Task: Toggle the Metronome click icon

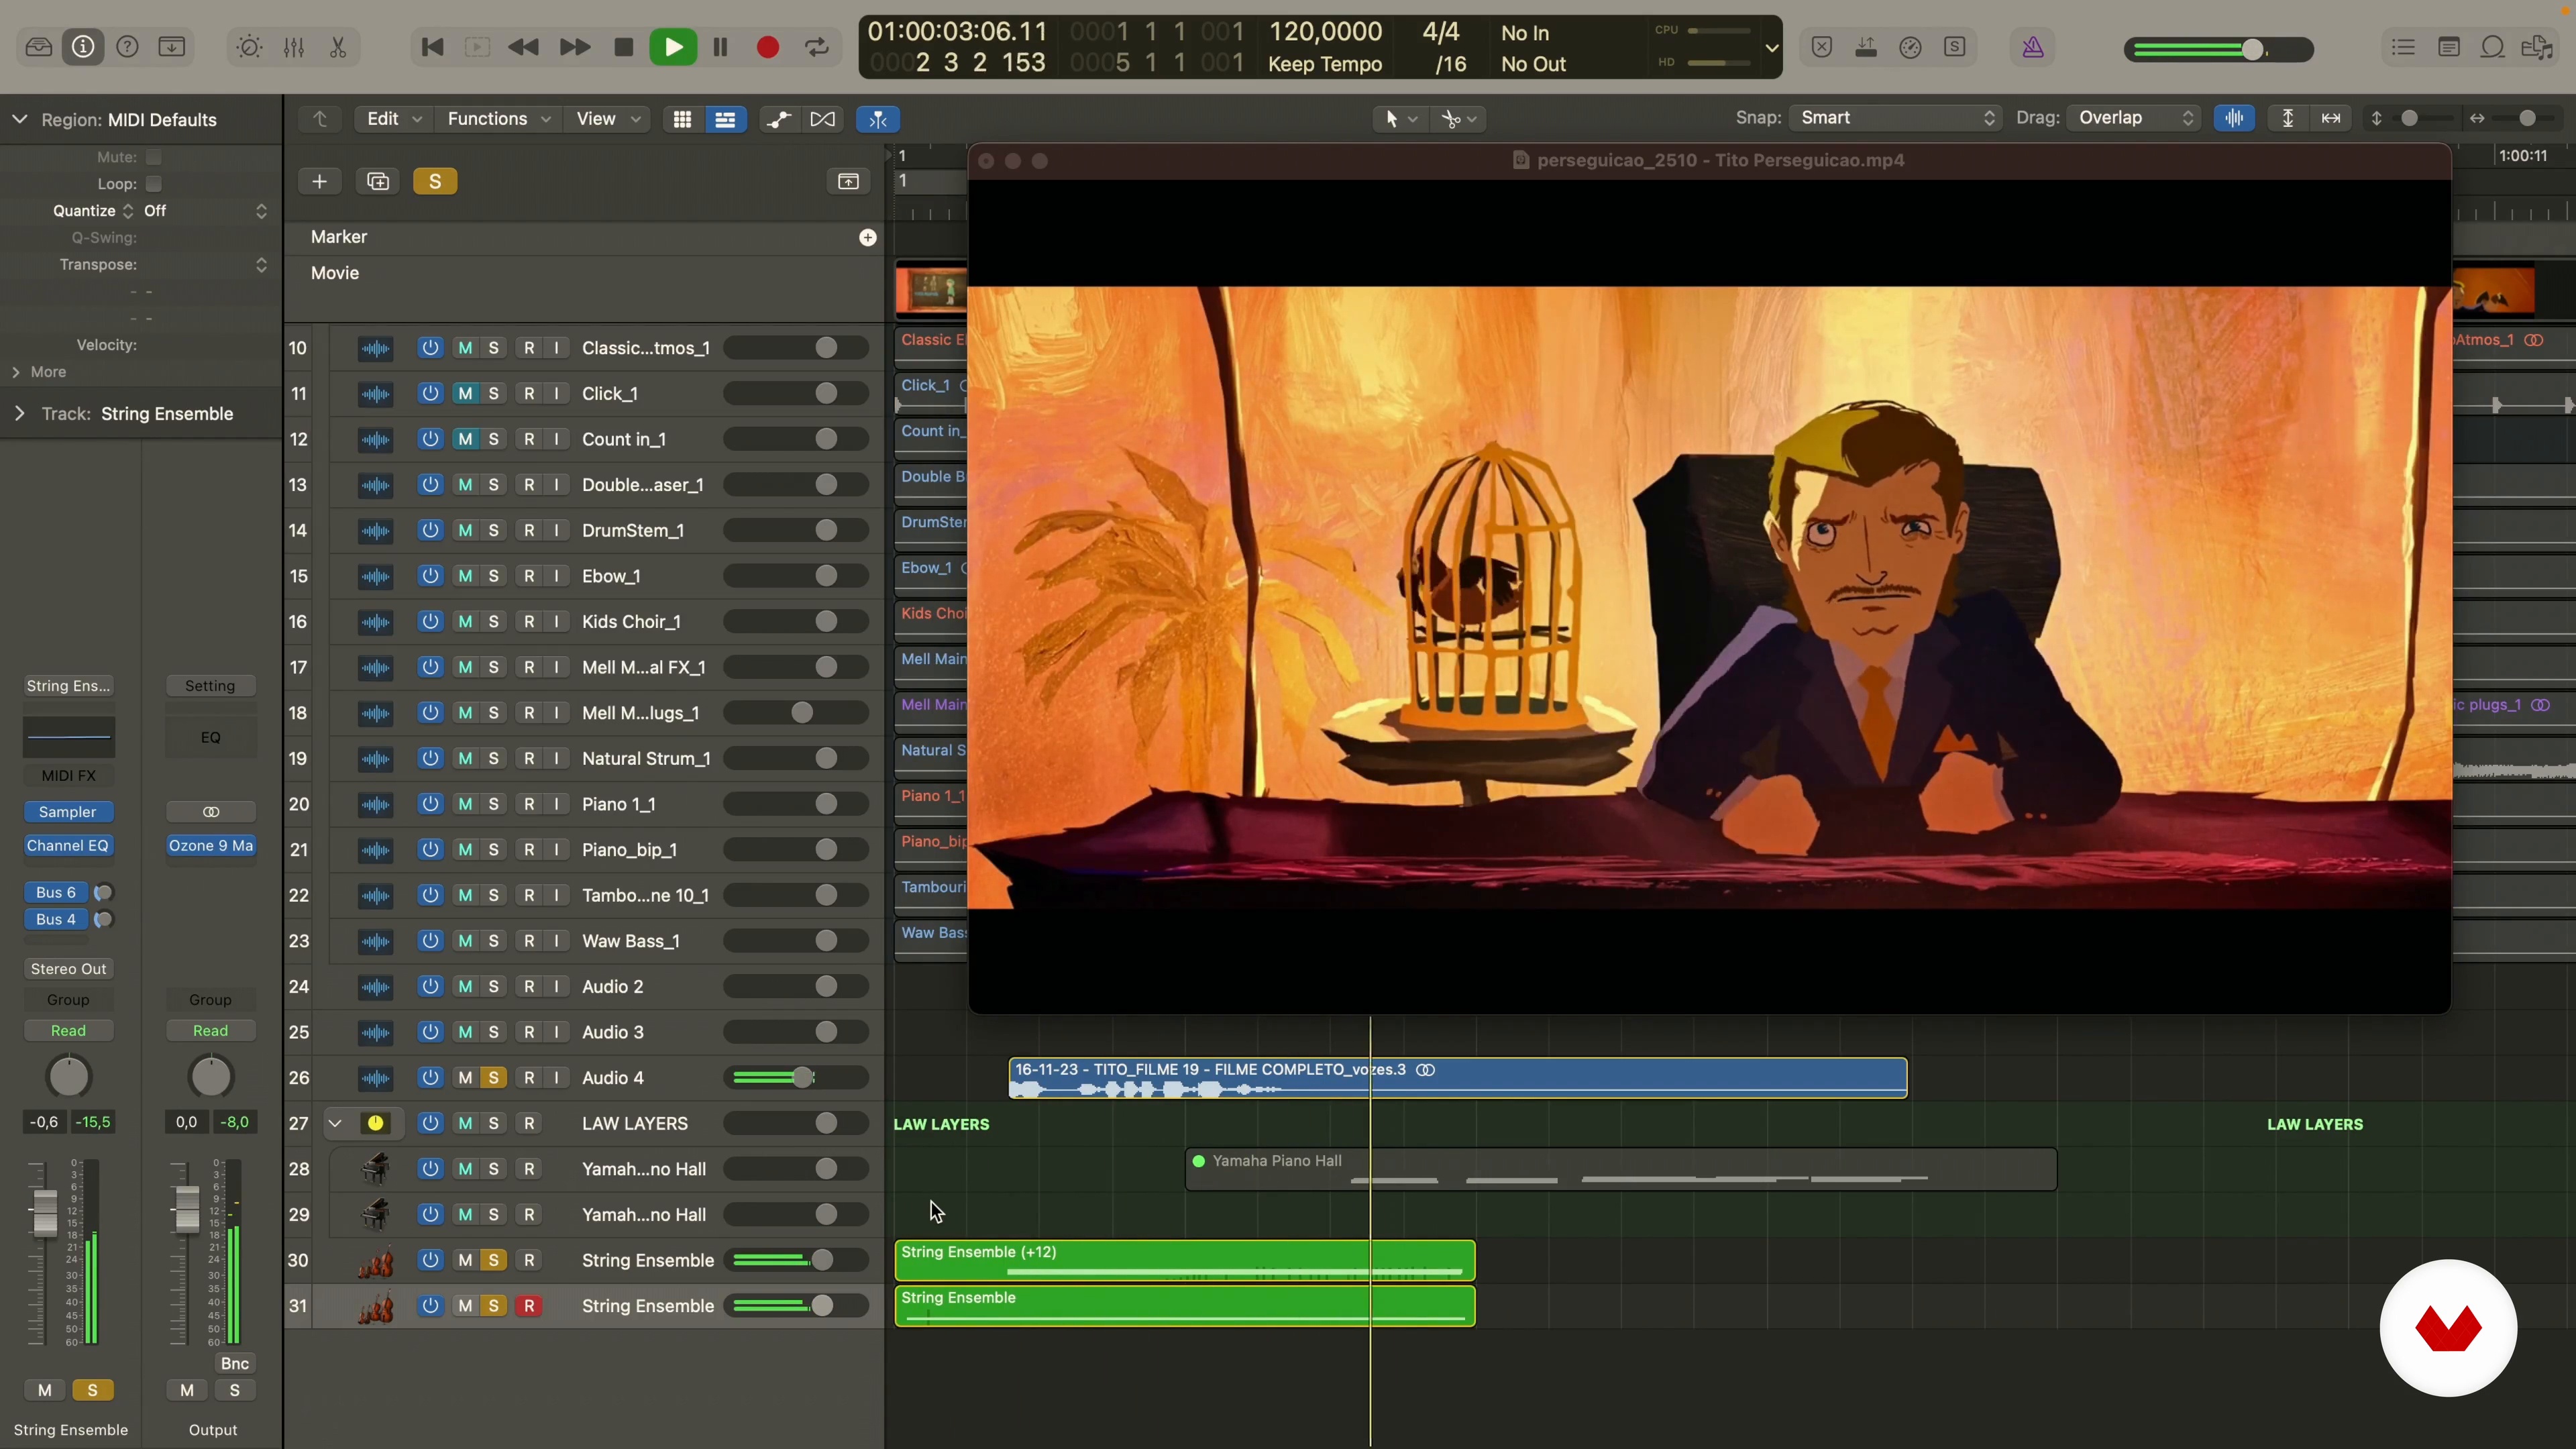Action: [x=2033, y=47]
